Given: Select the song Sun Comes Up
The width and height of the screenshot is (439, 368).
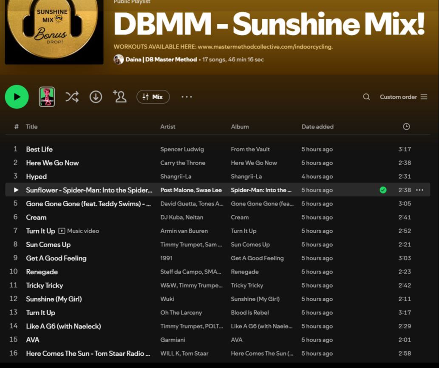Looking at the screenshot, I should click(x=48, y=245).
